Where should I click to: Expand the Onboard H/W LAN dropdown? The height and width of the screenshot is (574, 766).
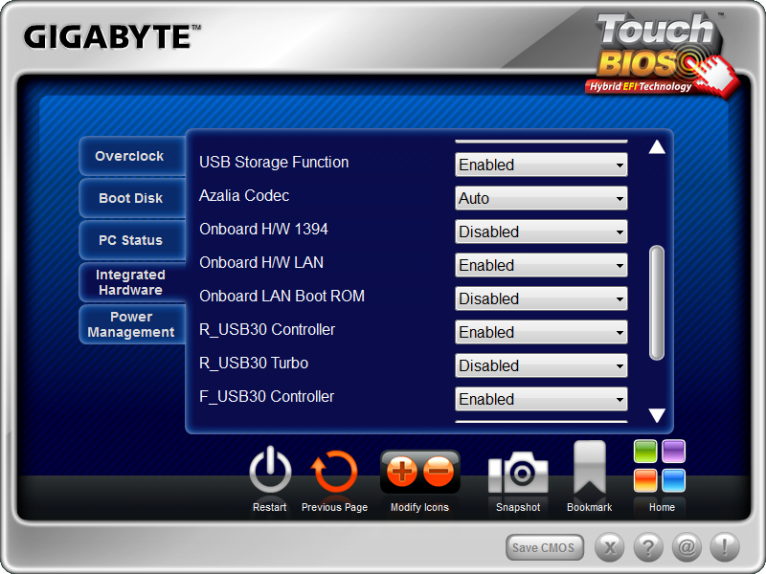click(x=541, y=265)
